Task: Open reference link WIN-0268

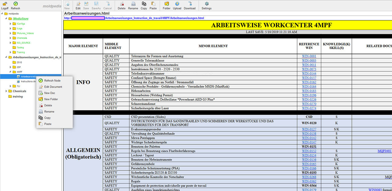Action: [309, 177]
